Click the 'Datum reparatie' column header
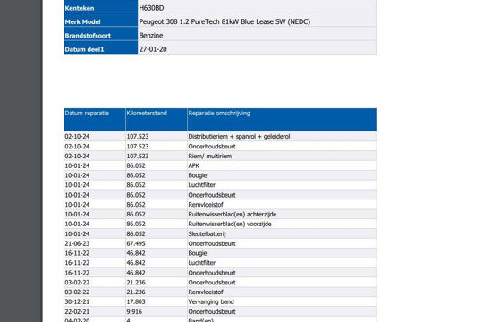This screenshot has width=483, height=322. (x=95, y=120)
